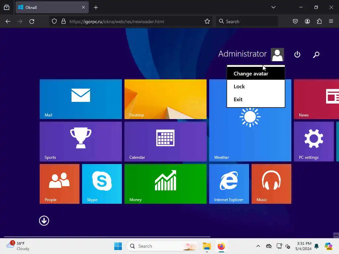Open the Firefox account icon

click(307, 21)
